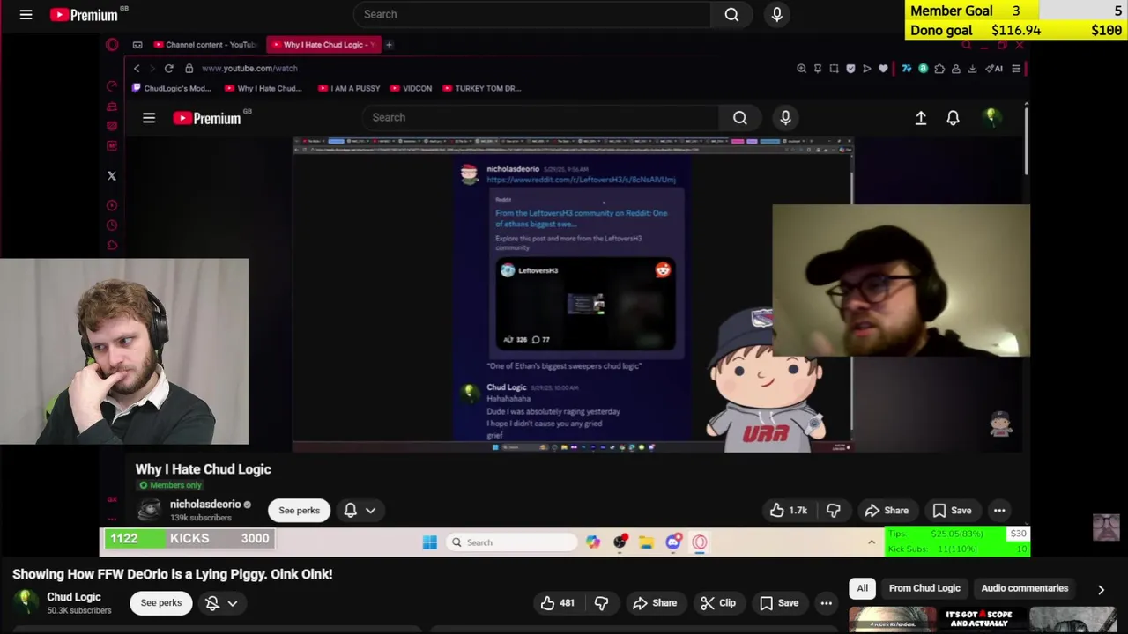Click the reddit.com link in the Discord message
Image resolution: width=1128 pixels, height=634 pixels.
click(581, 180)
